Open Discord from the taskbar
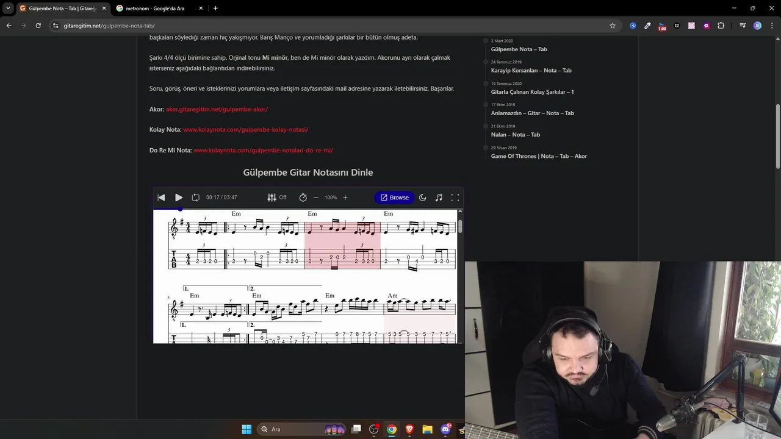Screen dimensions: 781x439 coord(445,429)
